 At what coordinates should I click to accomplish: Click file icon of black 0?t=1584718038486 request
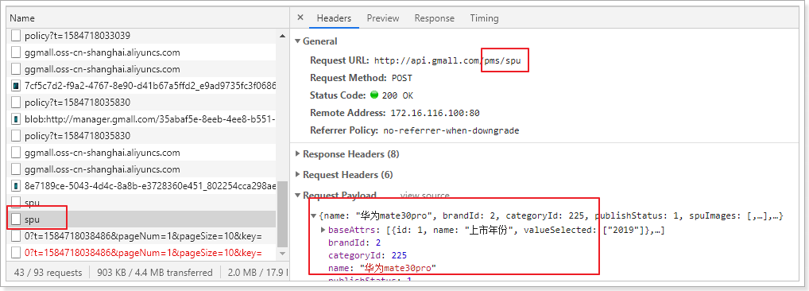point(16,236)
